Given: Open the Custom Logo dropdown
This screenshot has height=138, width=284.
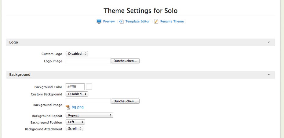Looking at the screenshot, I should (x=77, y=54).
